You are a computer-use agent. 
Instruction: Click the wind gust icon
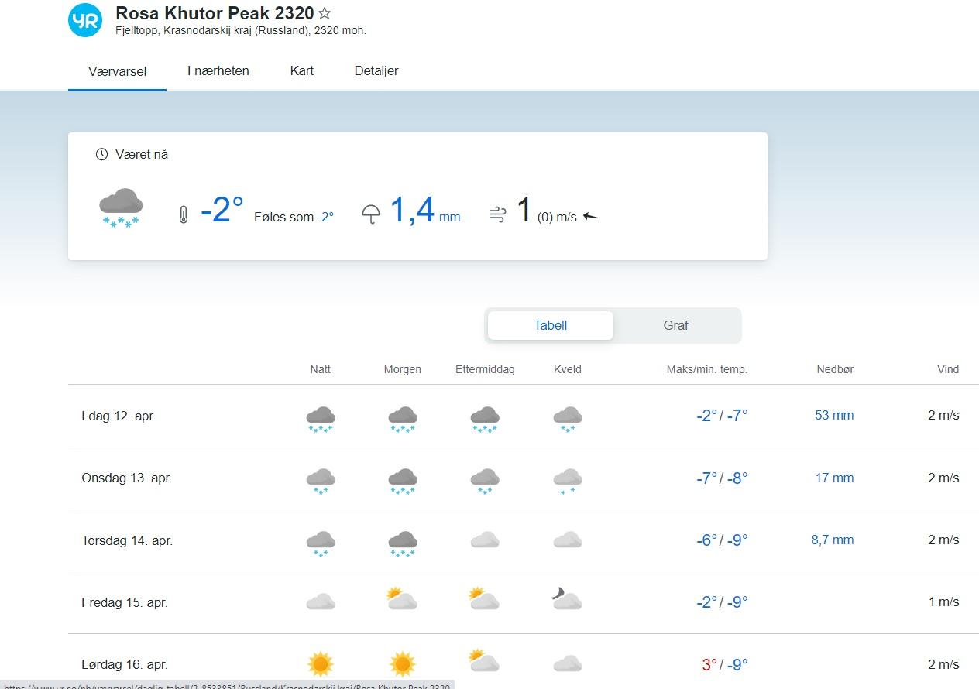click(x=497, y=214)
